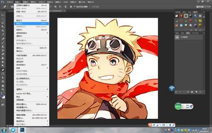212x133 pixels.
Task: Expand the 预设 submenu
Action: [47, 97]
